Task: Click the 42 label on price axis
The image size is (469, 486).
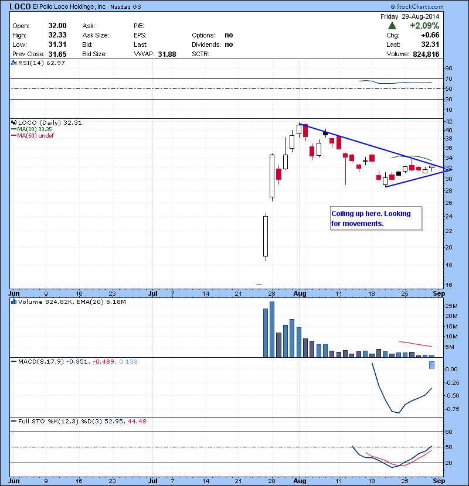Action: pos(448,122)
